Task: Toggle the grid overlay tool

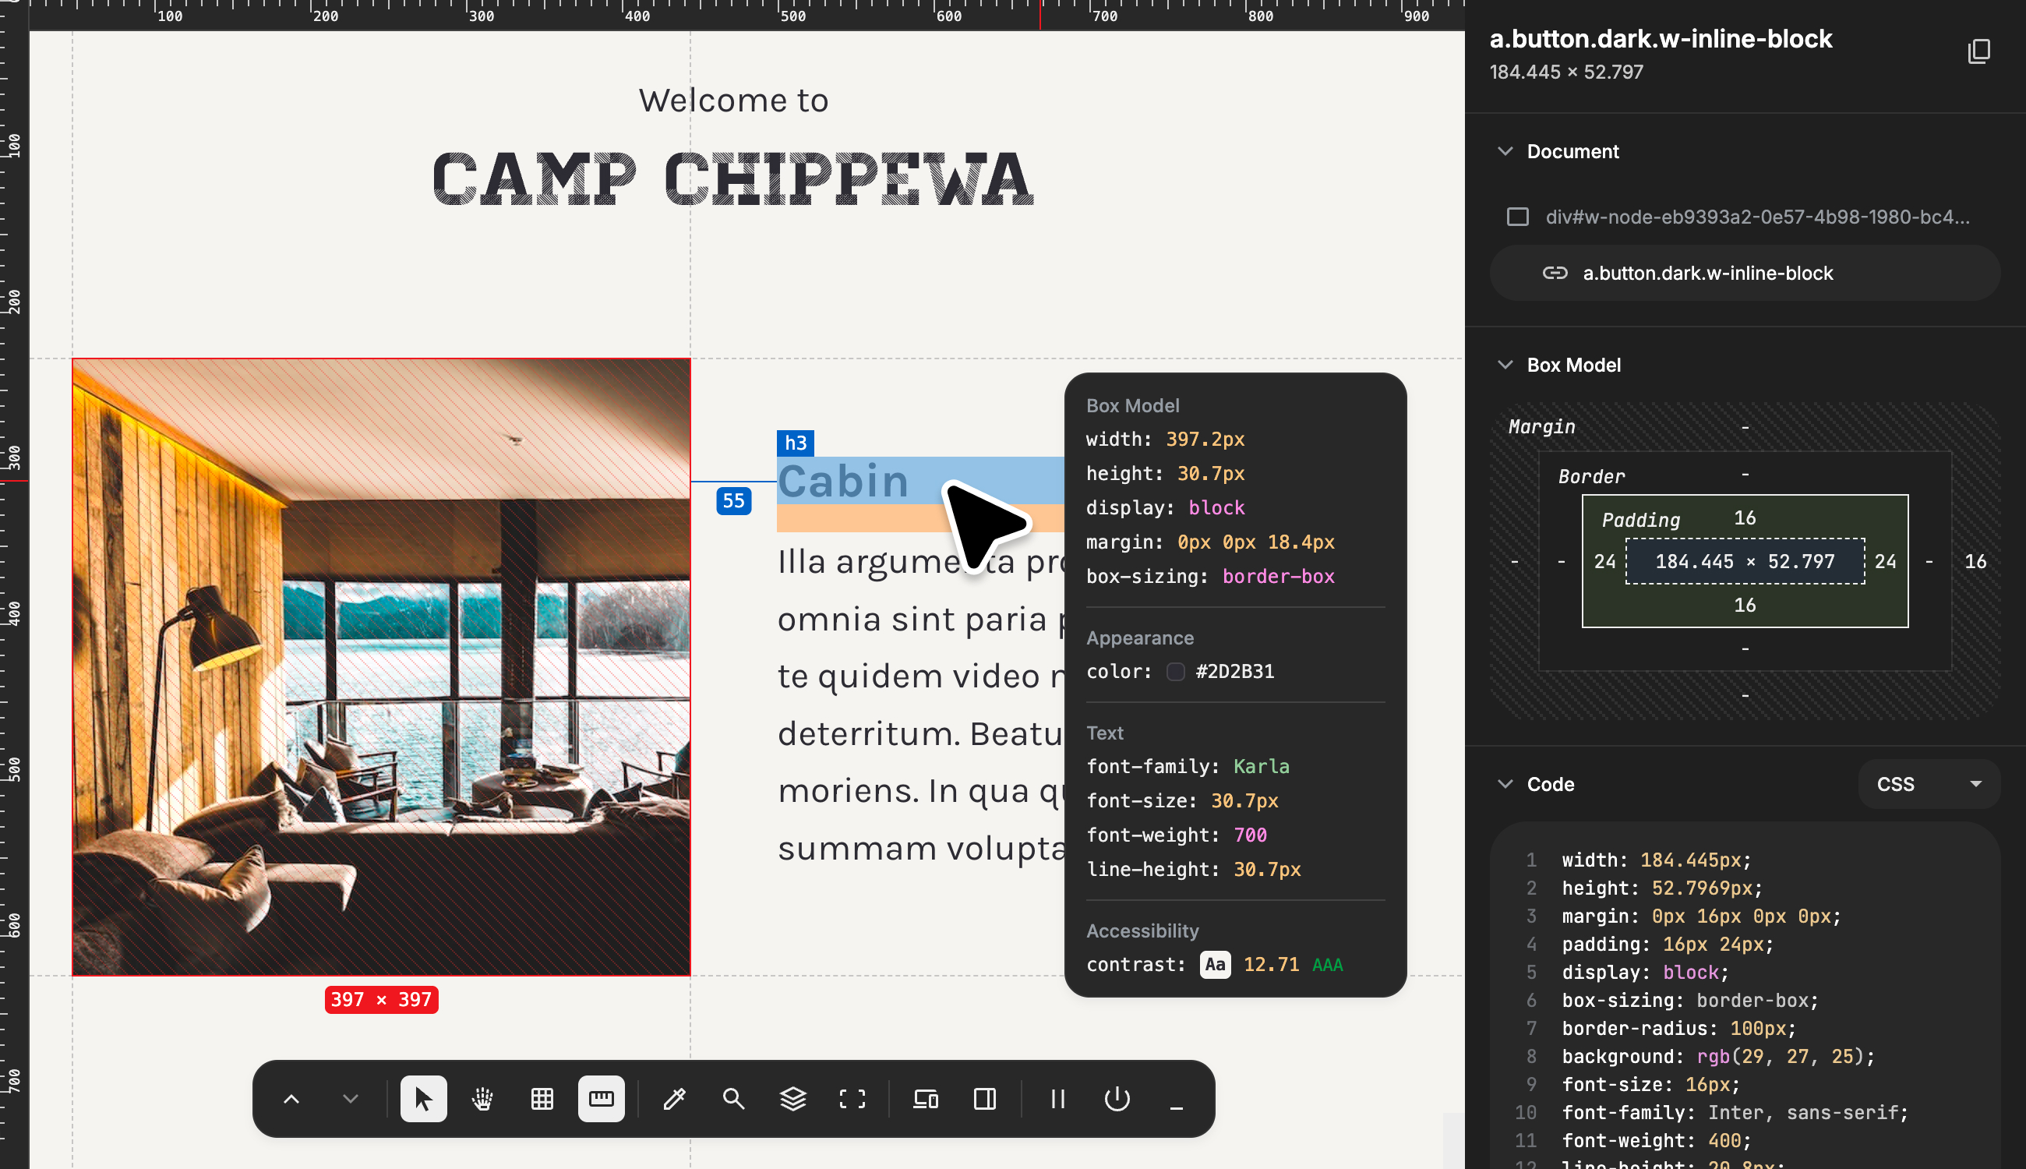Action: point(542,1098)
